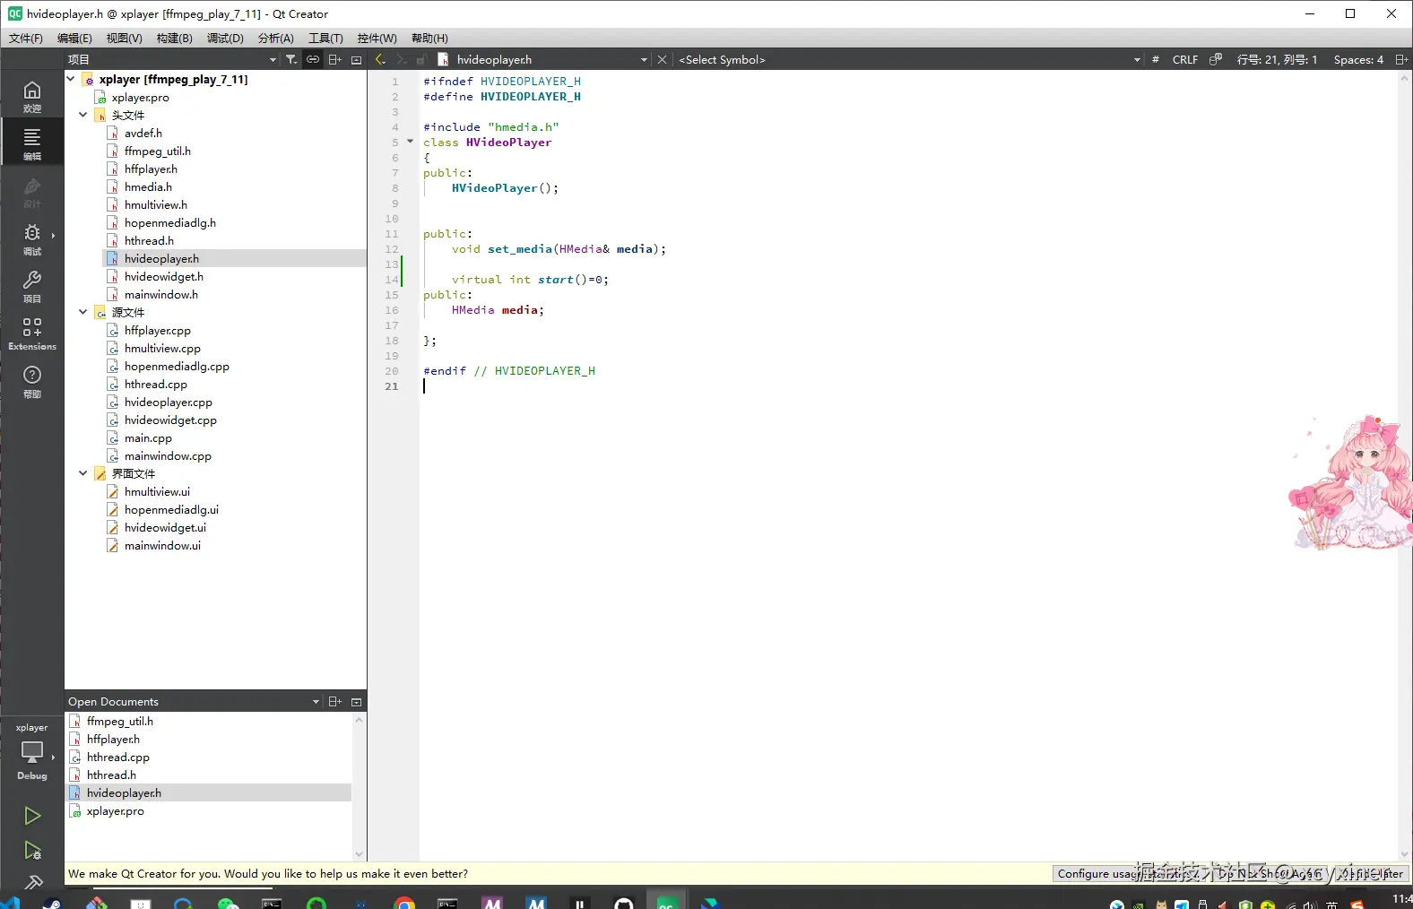The width and height of the screenshot is (1413, 909).
Task: Select hopenmediadlg.ui in forms folder
Action: (171, 509)
